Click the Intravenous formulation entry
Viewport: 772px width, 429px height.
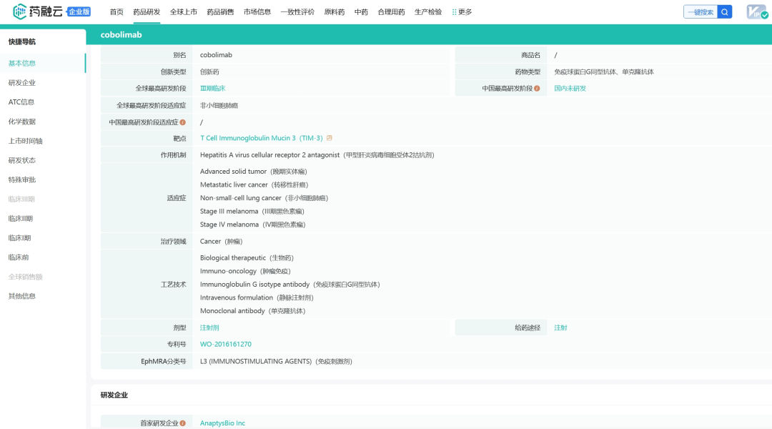tap(257, 298)
